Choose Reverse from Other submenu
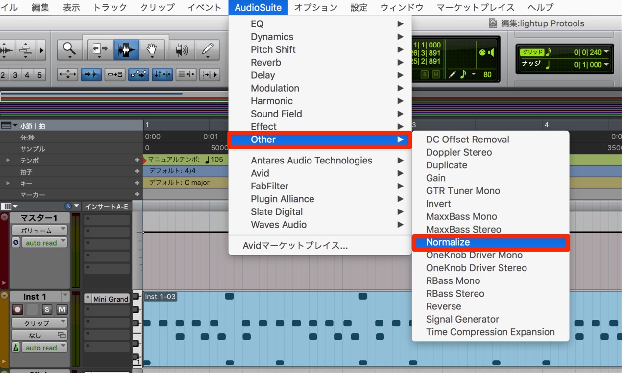The image size is (622, 373). 490,306
